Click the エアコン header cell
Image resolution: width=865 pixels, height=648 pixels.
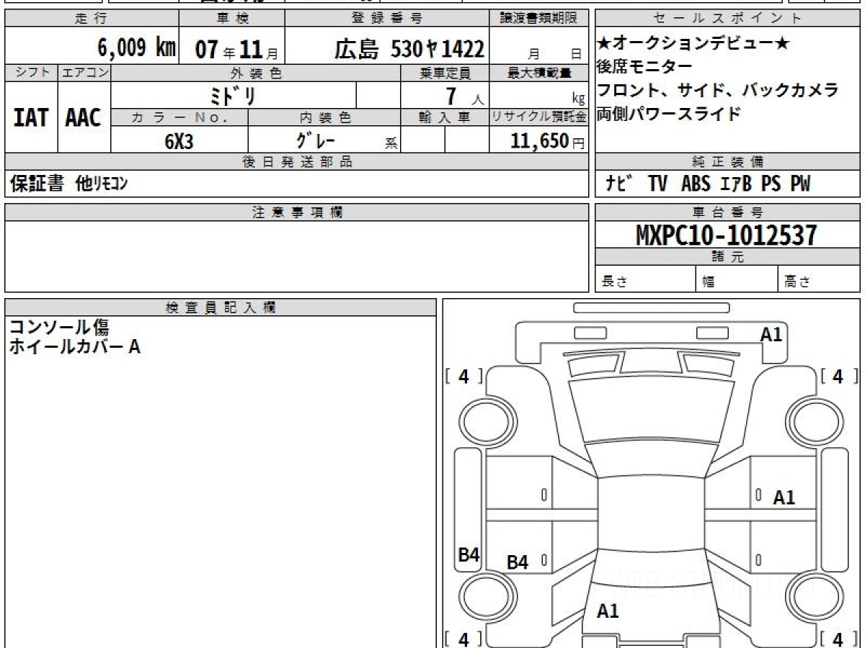pyautogui.click(x=84, y=73)
